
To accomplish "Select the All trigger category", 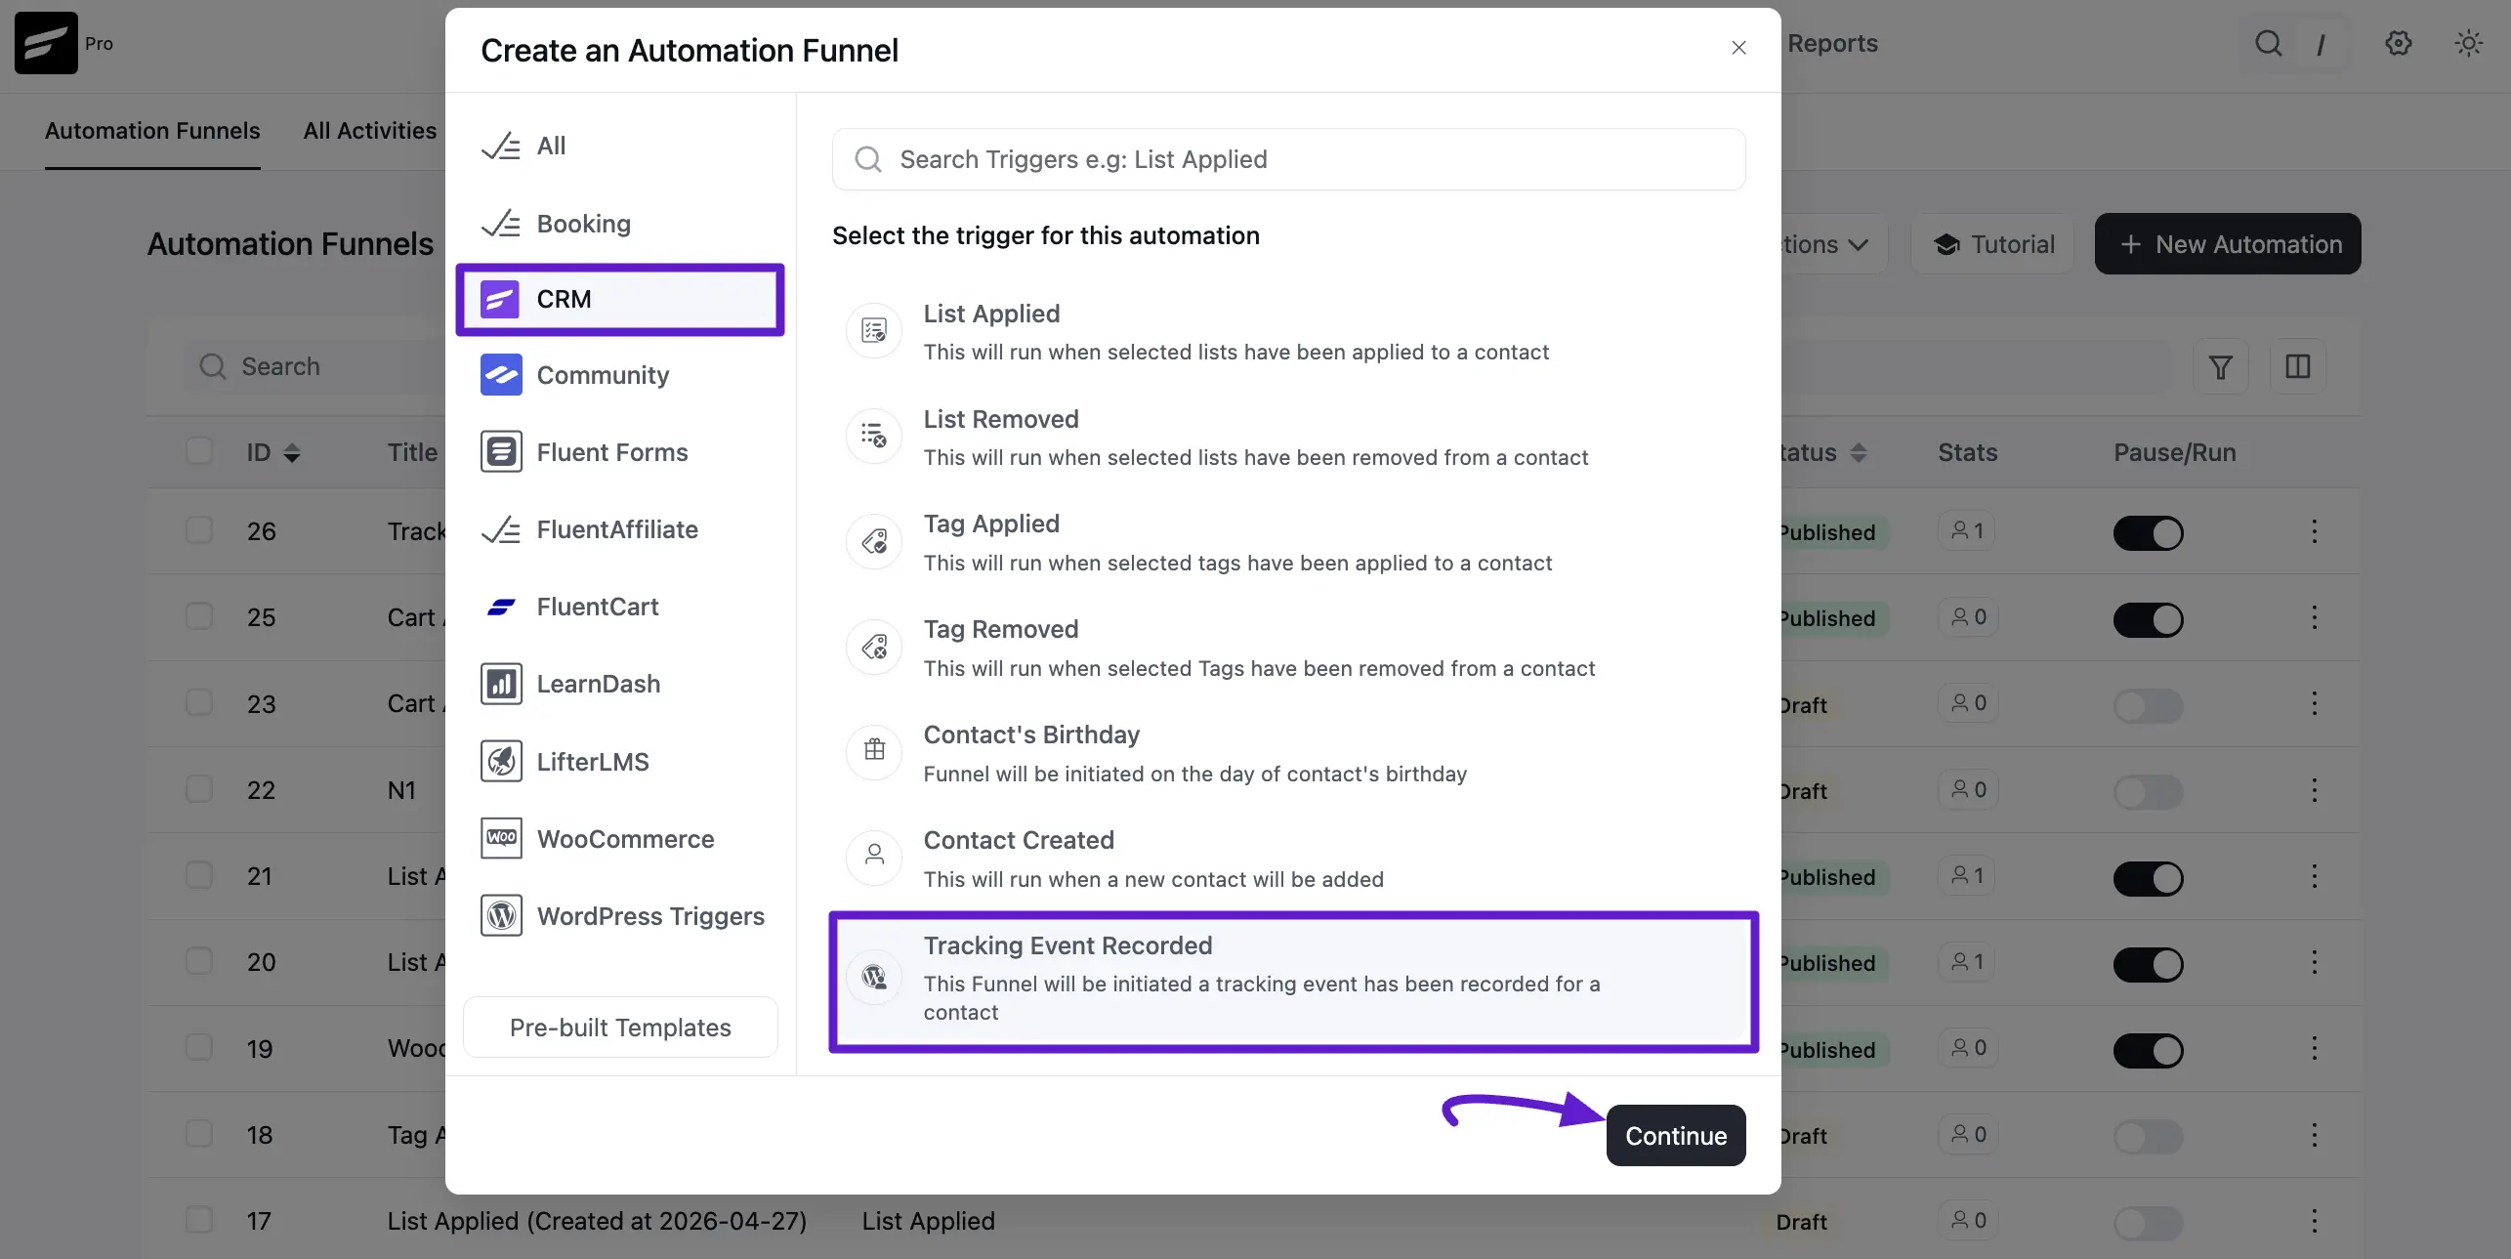I will point(620,146).
